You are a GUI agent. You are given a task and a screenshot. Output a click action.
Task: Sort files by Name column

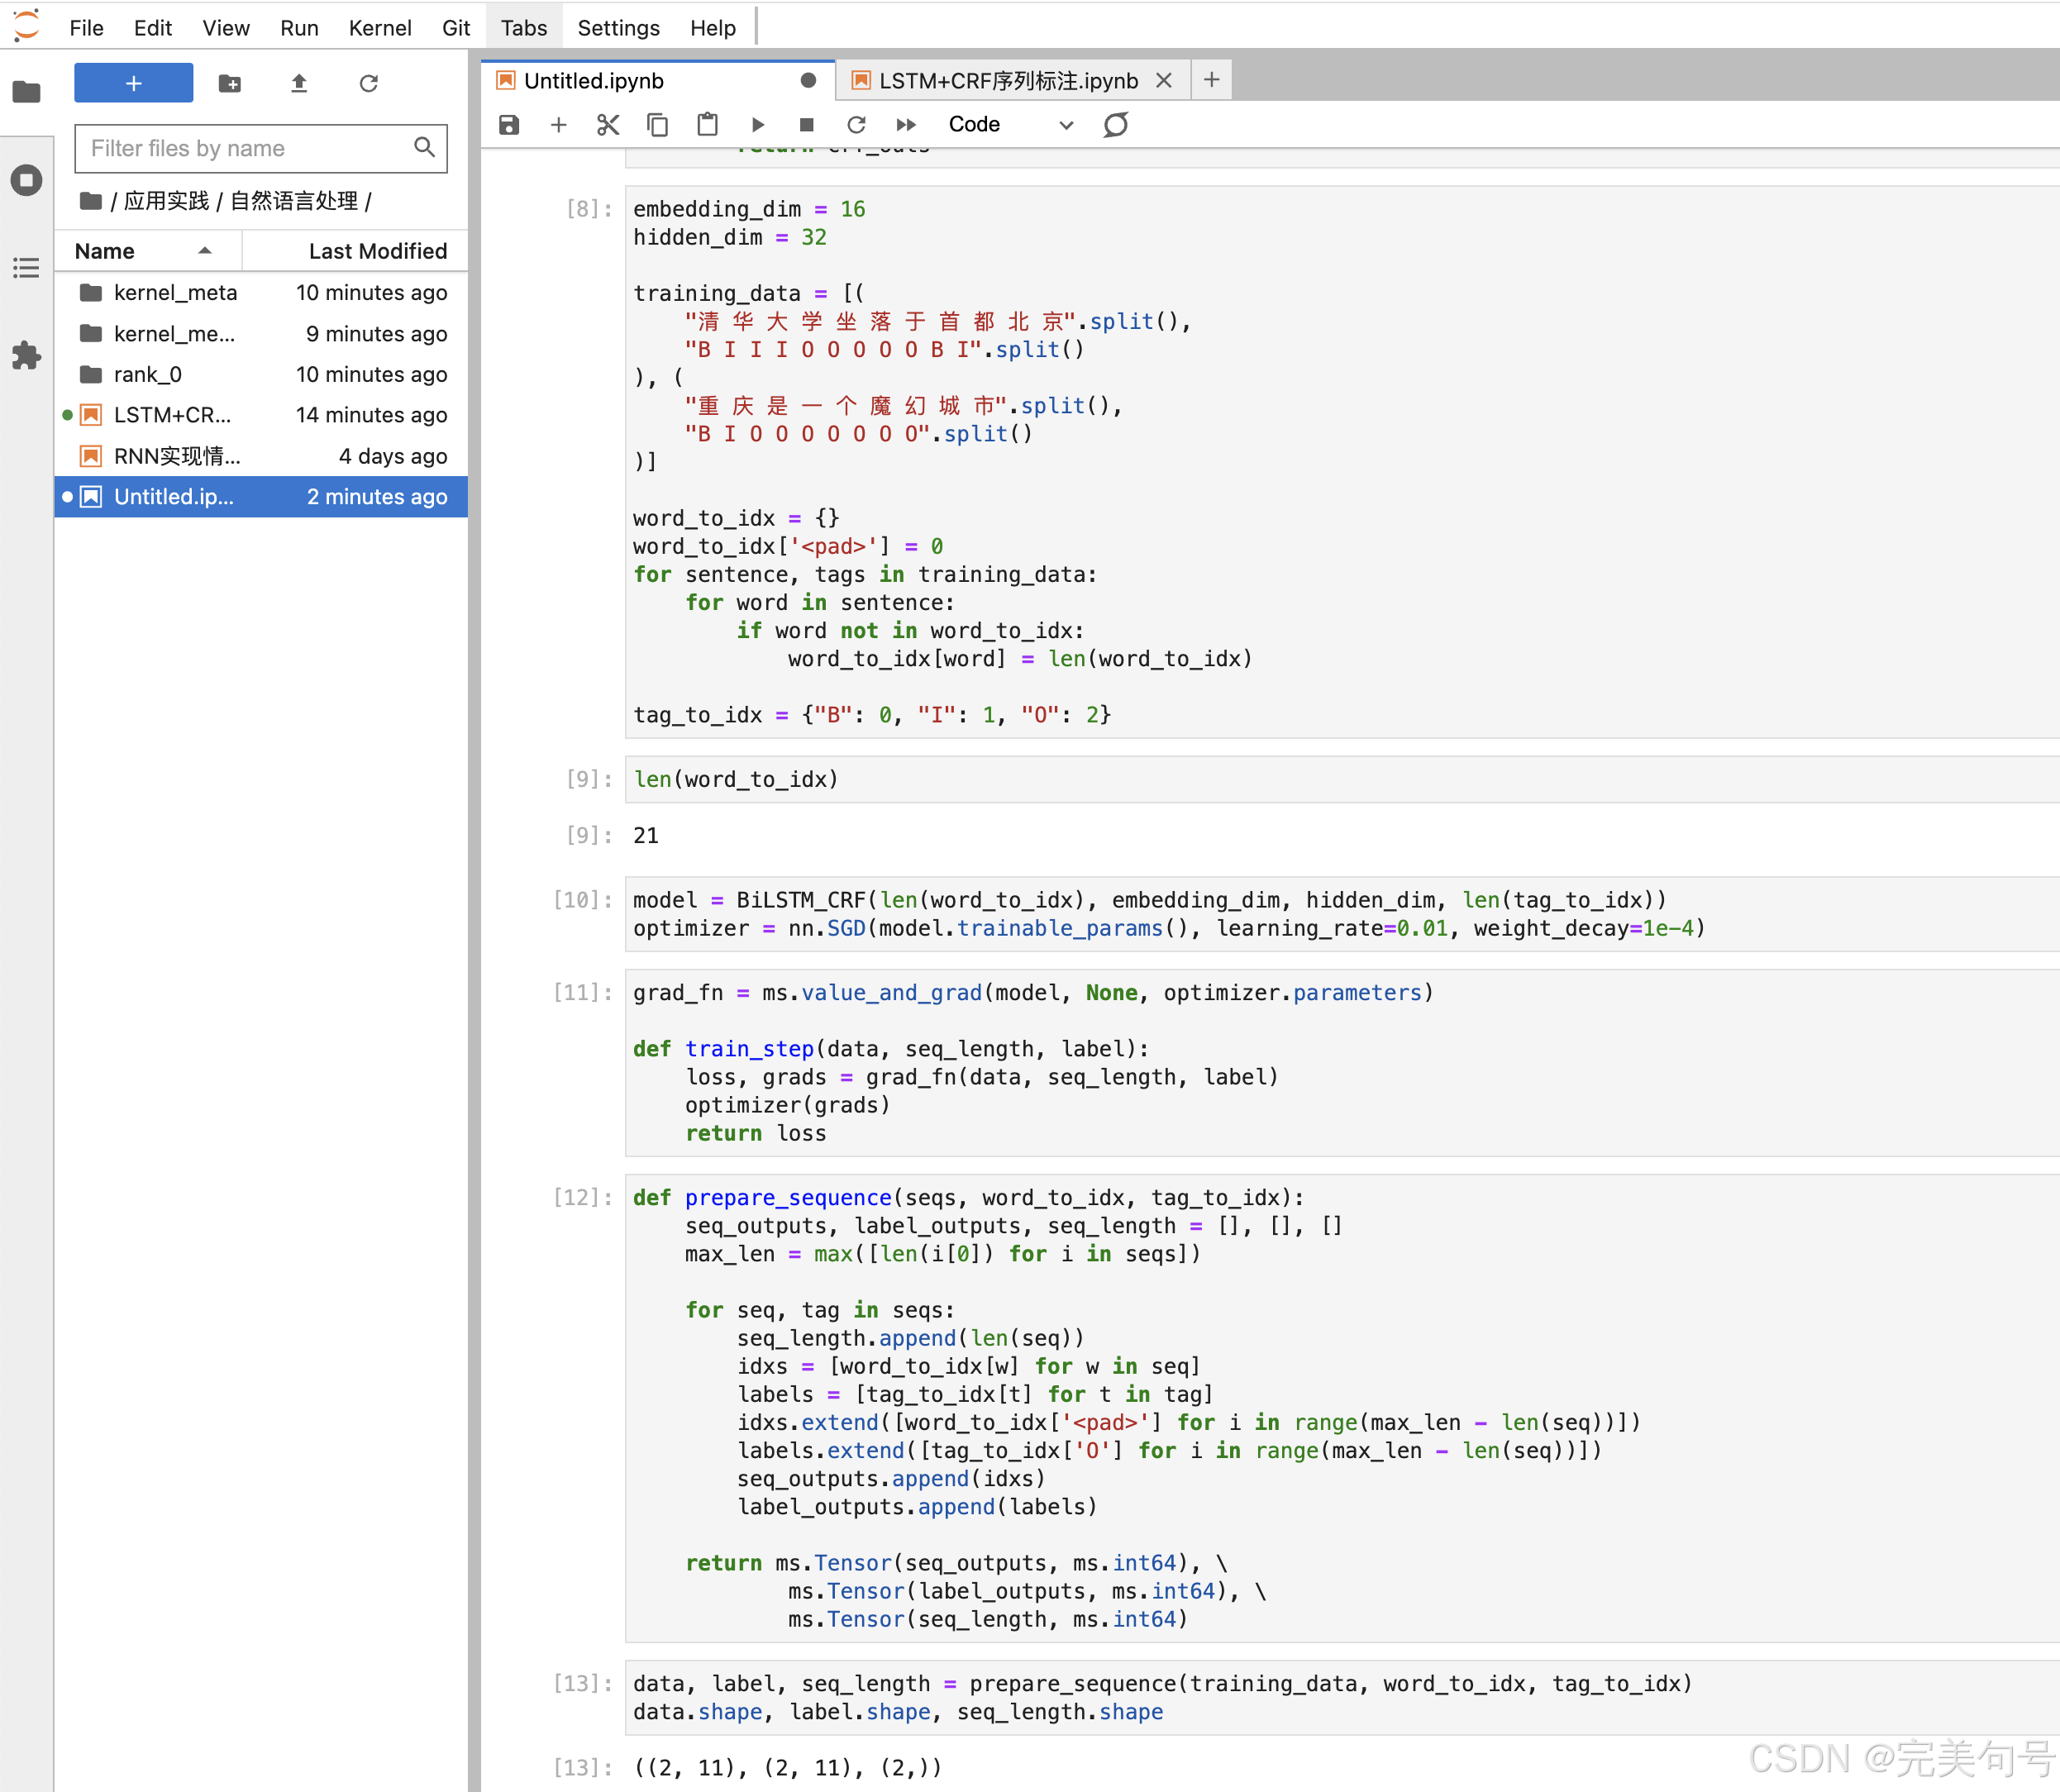tap(105, 251)
